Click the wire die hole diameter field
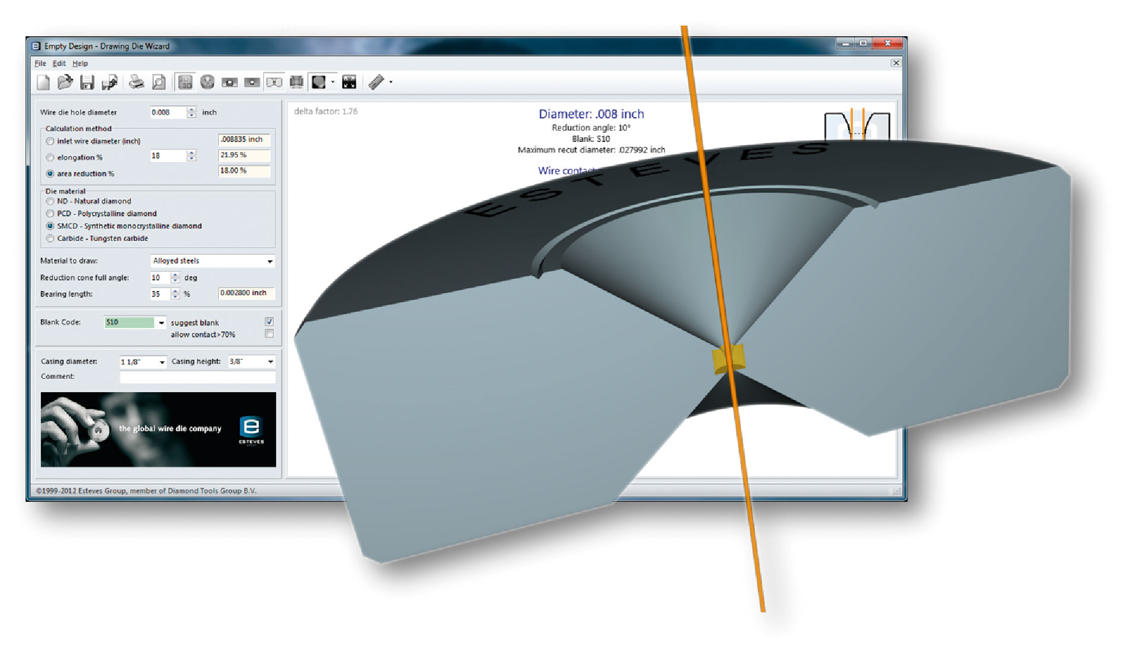 point(168,112)
